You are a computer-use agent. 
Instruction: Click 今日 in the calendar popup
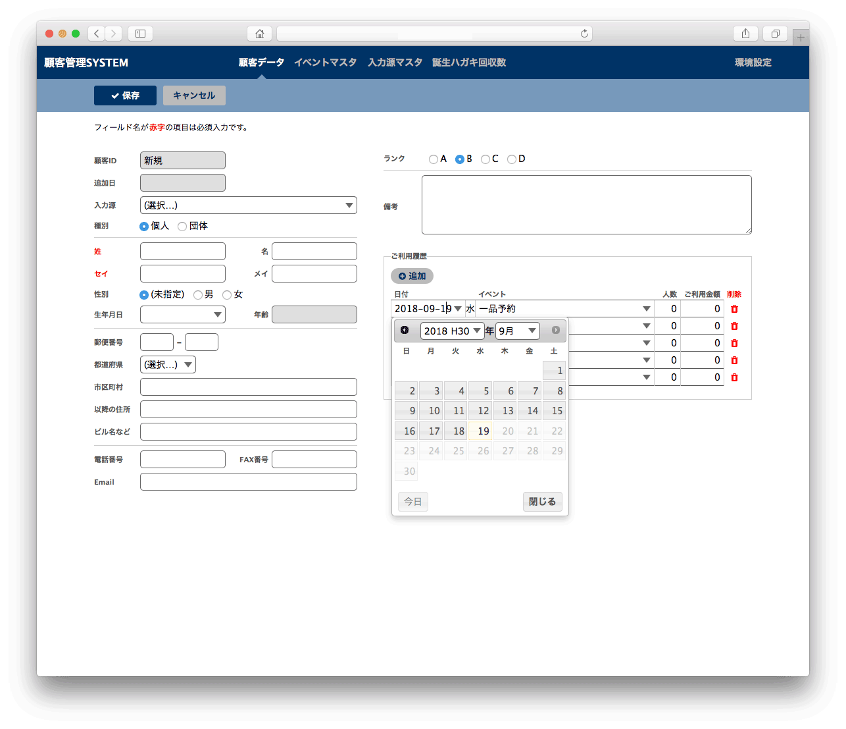pos(413,502)
